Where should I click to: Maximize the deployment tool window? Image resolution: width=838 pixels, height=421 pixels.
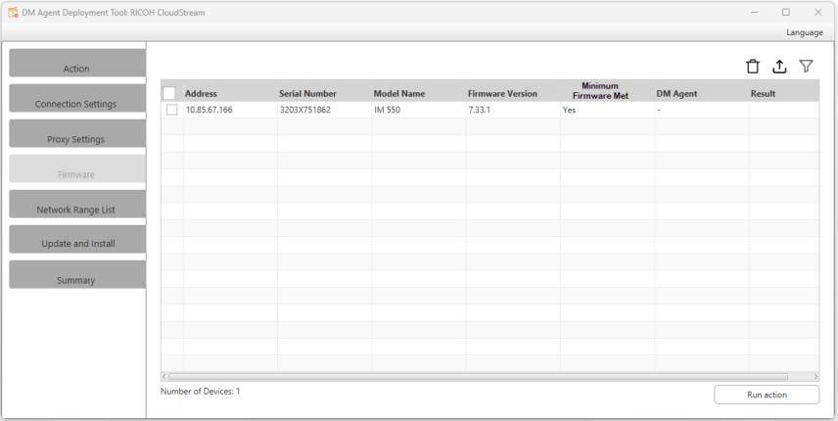point(785,13)
